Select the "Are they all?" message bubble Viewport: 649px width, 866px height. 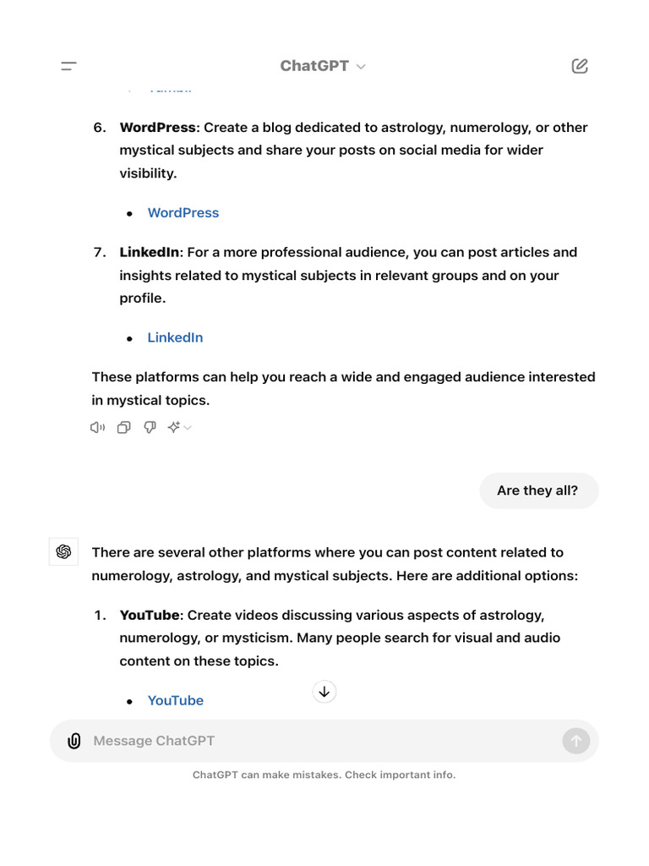coord(538,491)
